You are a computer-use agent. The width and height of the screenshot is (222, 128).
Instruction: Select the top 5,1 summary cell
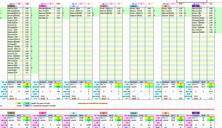pos(211,4)
